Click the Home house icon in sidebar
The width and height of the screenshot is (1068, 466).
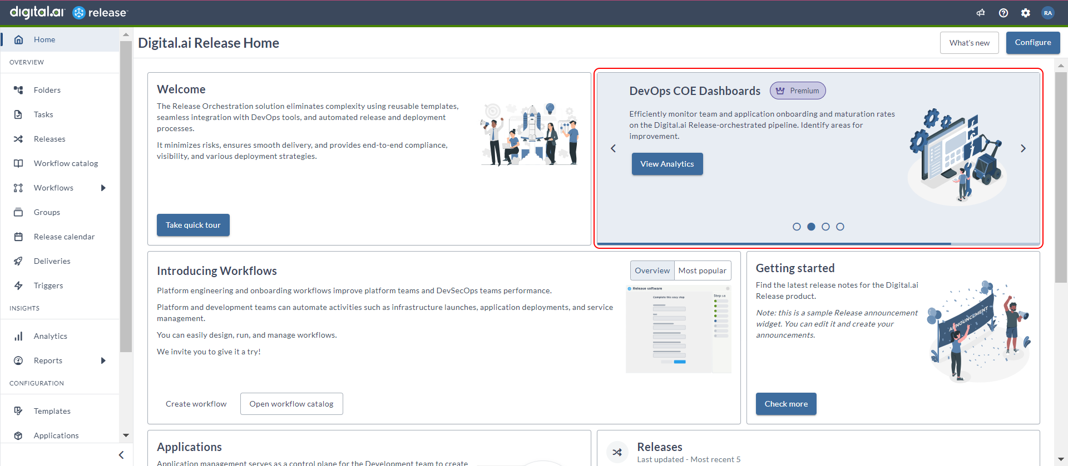(x=18, y=39)
